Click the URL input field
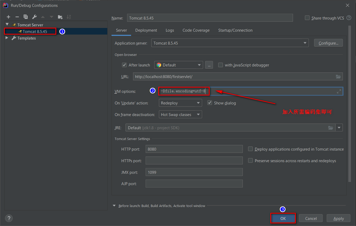356x226 pixels. [238, 77]
